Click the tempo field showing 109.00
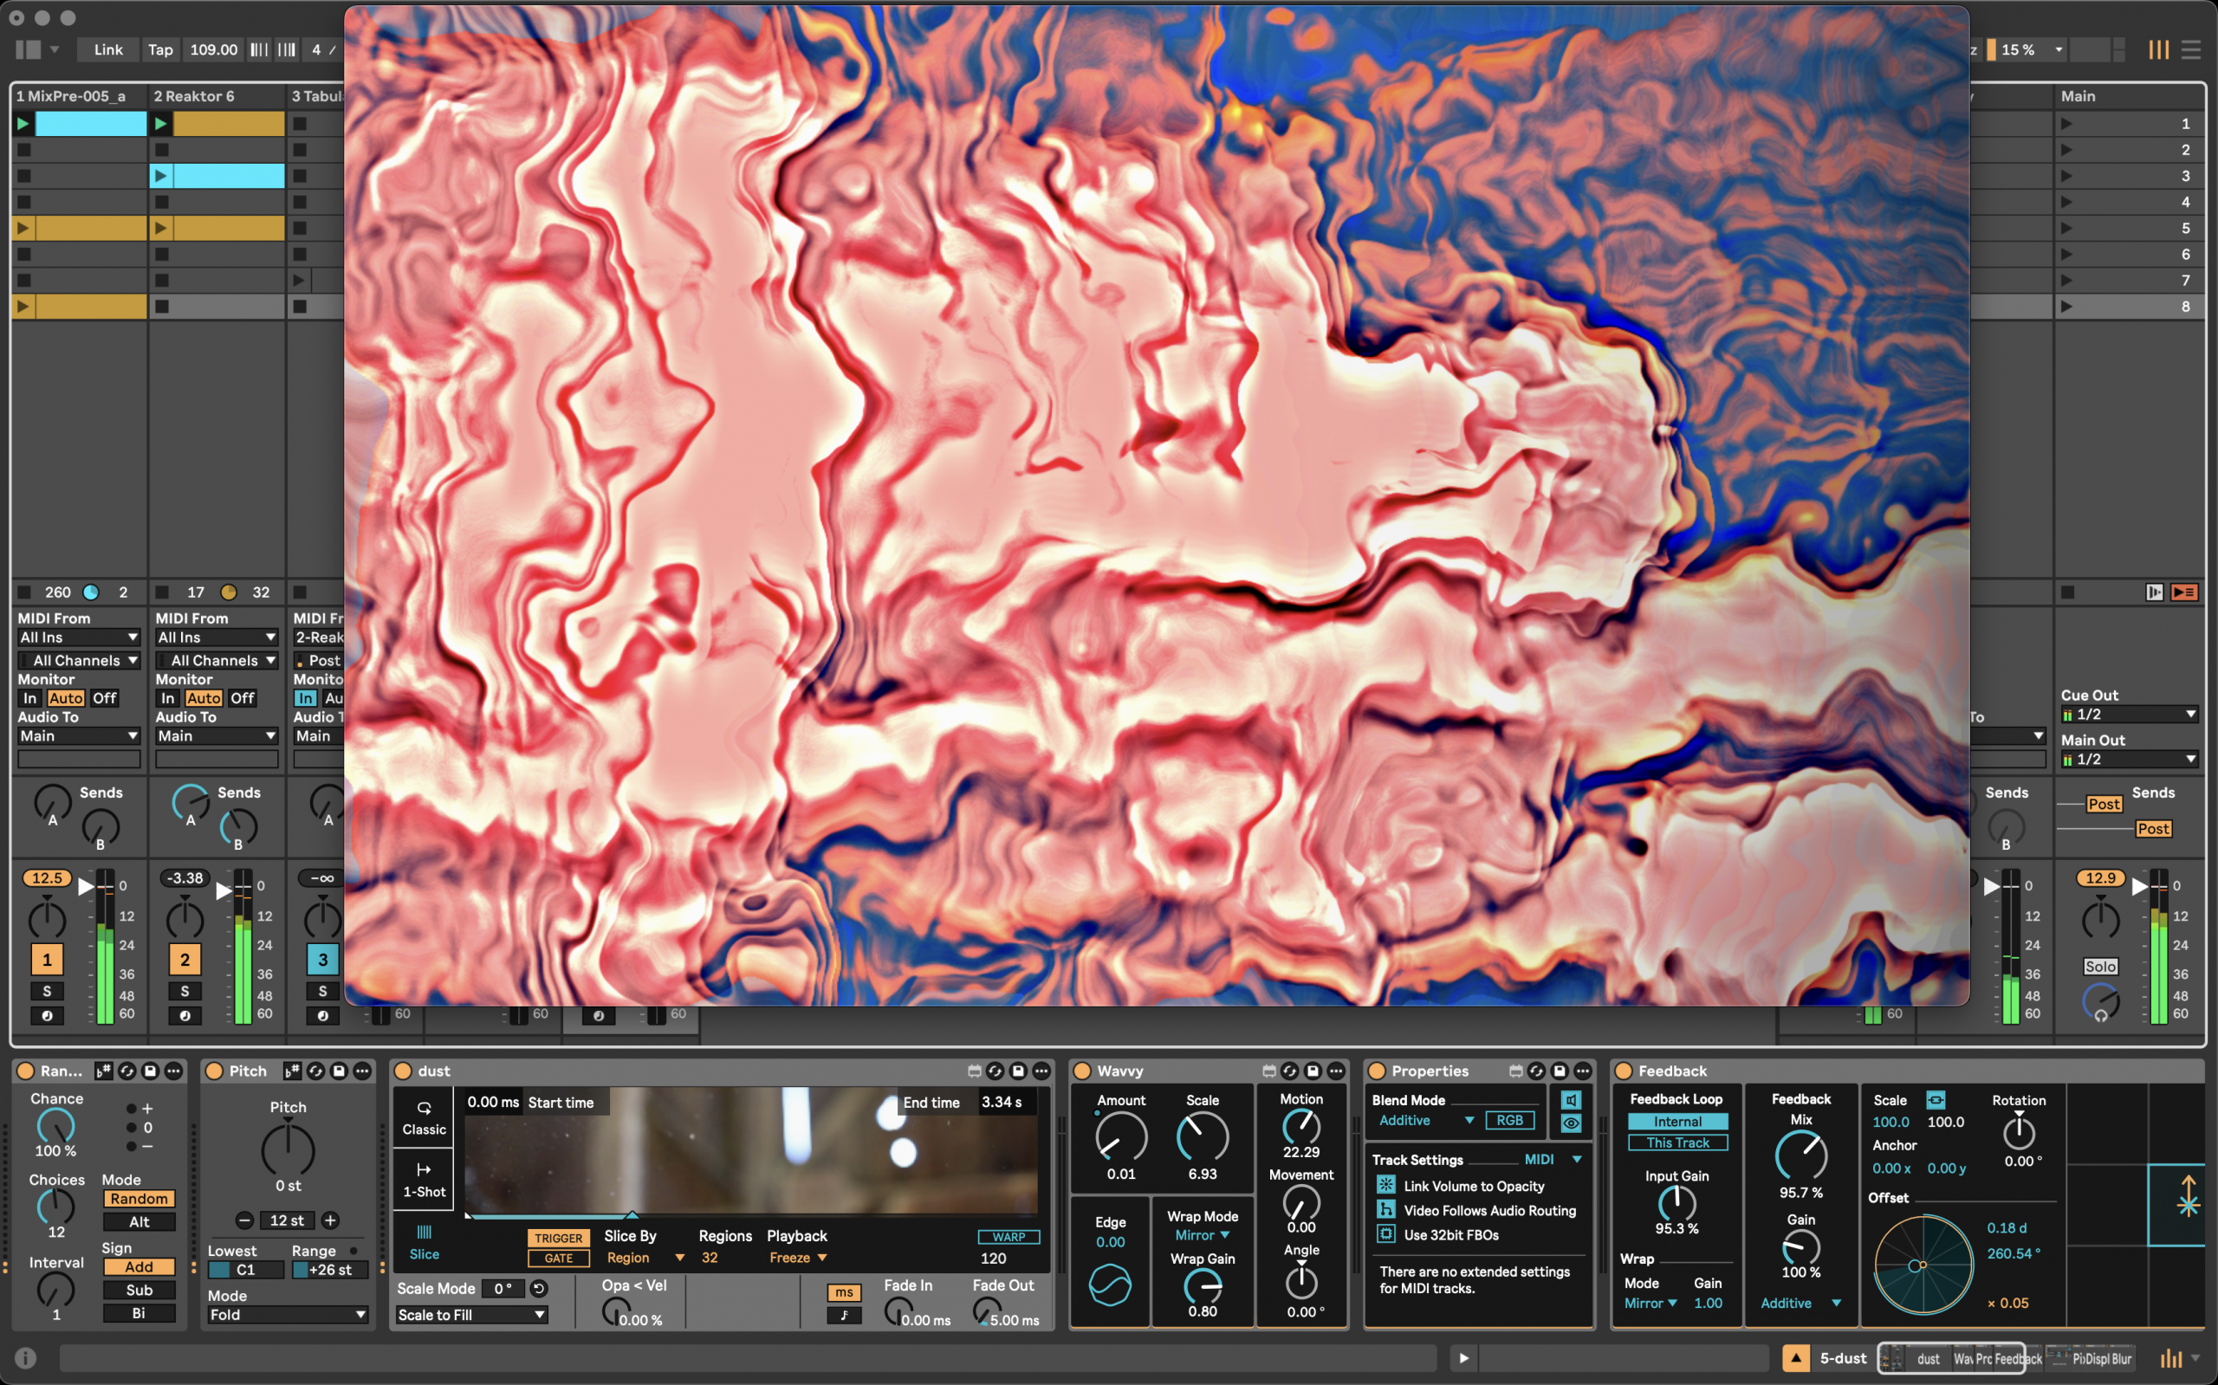This screenshot has width=2218, height=1385. click(213, 49)
